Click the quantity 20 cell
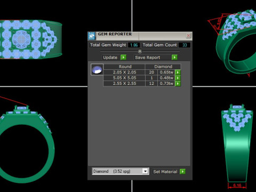This screenshot has width=256, height=192. click(151, 72)
